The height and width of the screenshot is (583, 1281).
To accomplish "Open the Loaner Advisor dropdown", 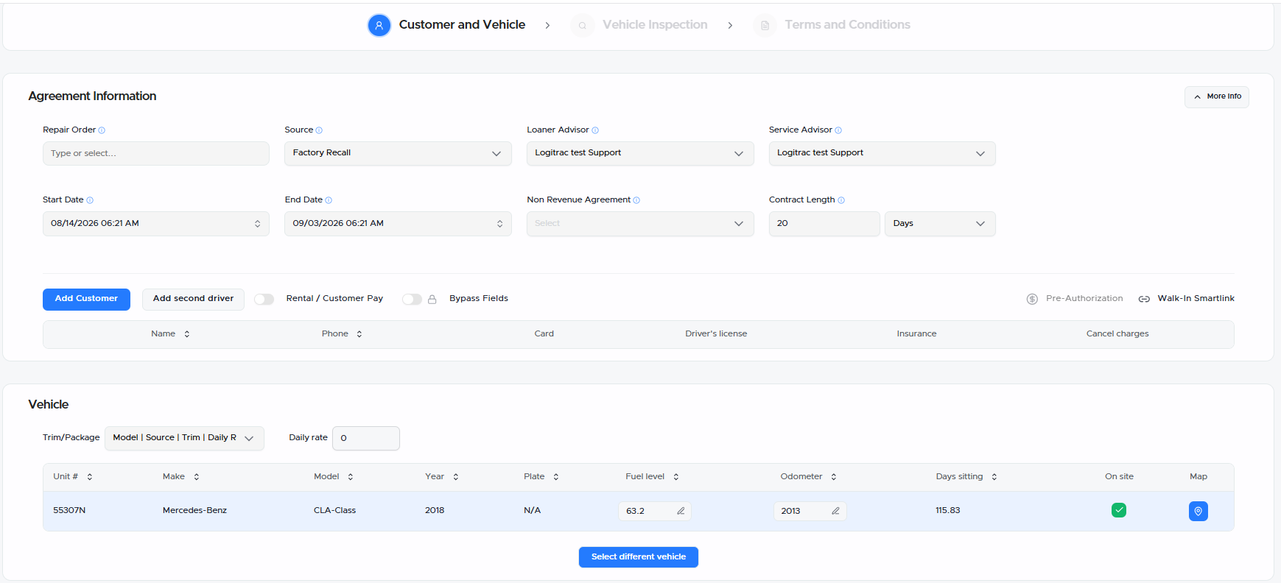I will [640, 153].
